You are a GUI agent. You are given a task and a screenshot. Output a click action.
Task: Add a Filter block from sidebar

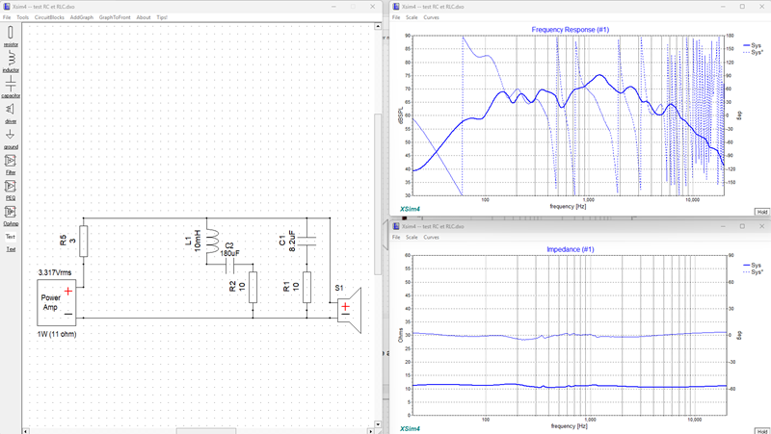(x=11, y=165)
